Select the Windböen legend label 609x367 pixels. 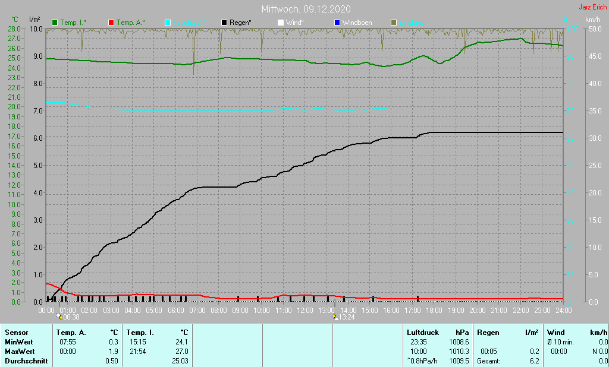tap(357, 23)
